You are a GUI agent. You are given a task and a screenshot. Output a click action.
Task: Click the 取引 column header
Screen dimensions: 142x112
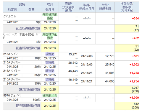[50, 4]
